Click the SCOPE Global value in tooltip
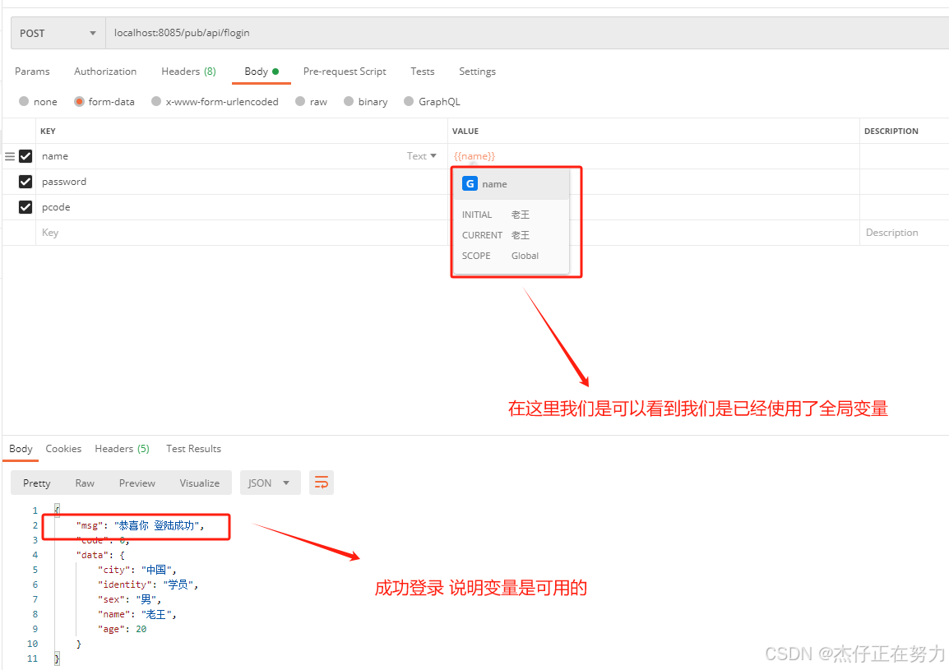Screen dimensions: 949x670 point(525,256)
